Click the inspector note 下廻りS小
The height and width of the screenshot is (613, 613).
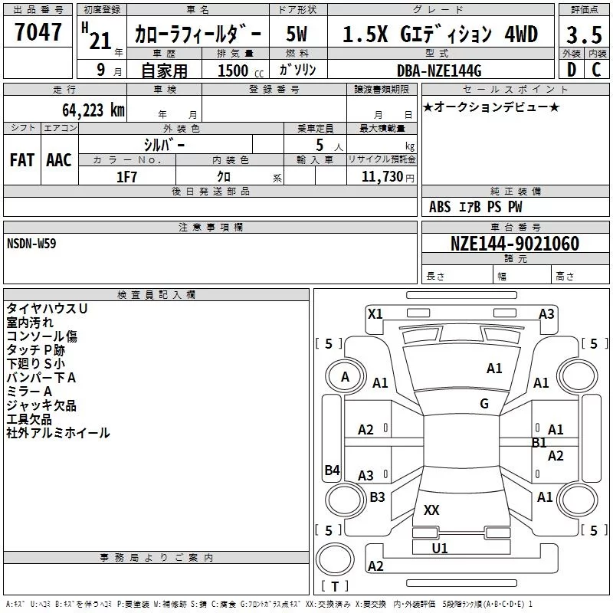click(x=35, y=363)
